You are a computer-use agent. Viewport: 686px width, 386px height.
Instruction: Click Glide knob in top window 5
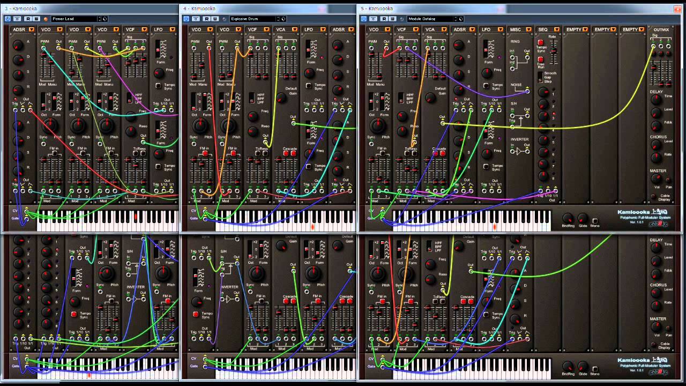(x=583, y=218)
